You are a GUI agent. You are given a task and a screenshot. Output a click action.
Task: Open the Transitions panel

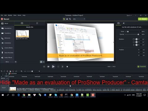click(x=7, y=33)
